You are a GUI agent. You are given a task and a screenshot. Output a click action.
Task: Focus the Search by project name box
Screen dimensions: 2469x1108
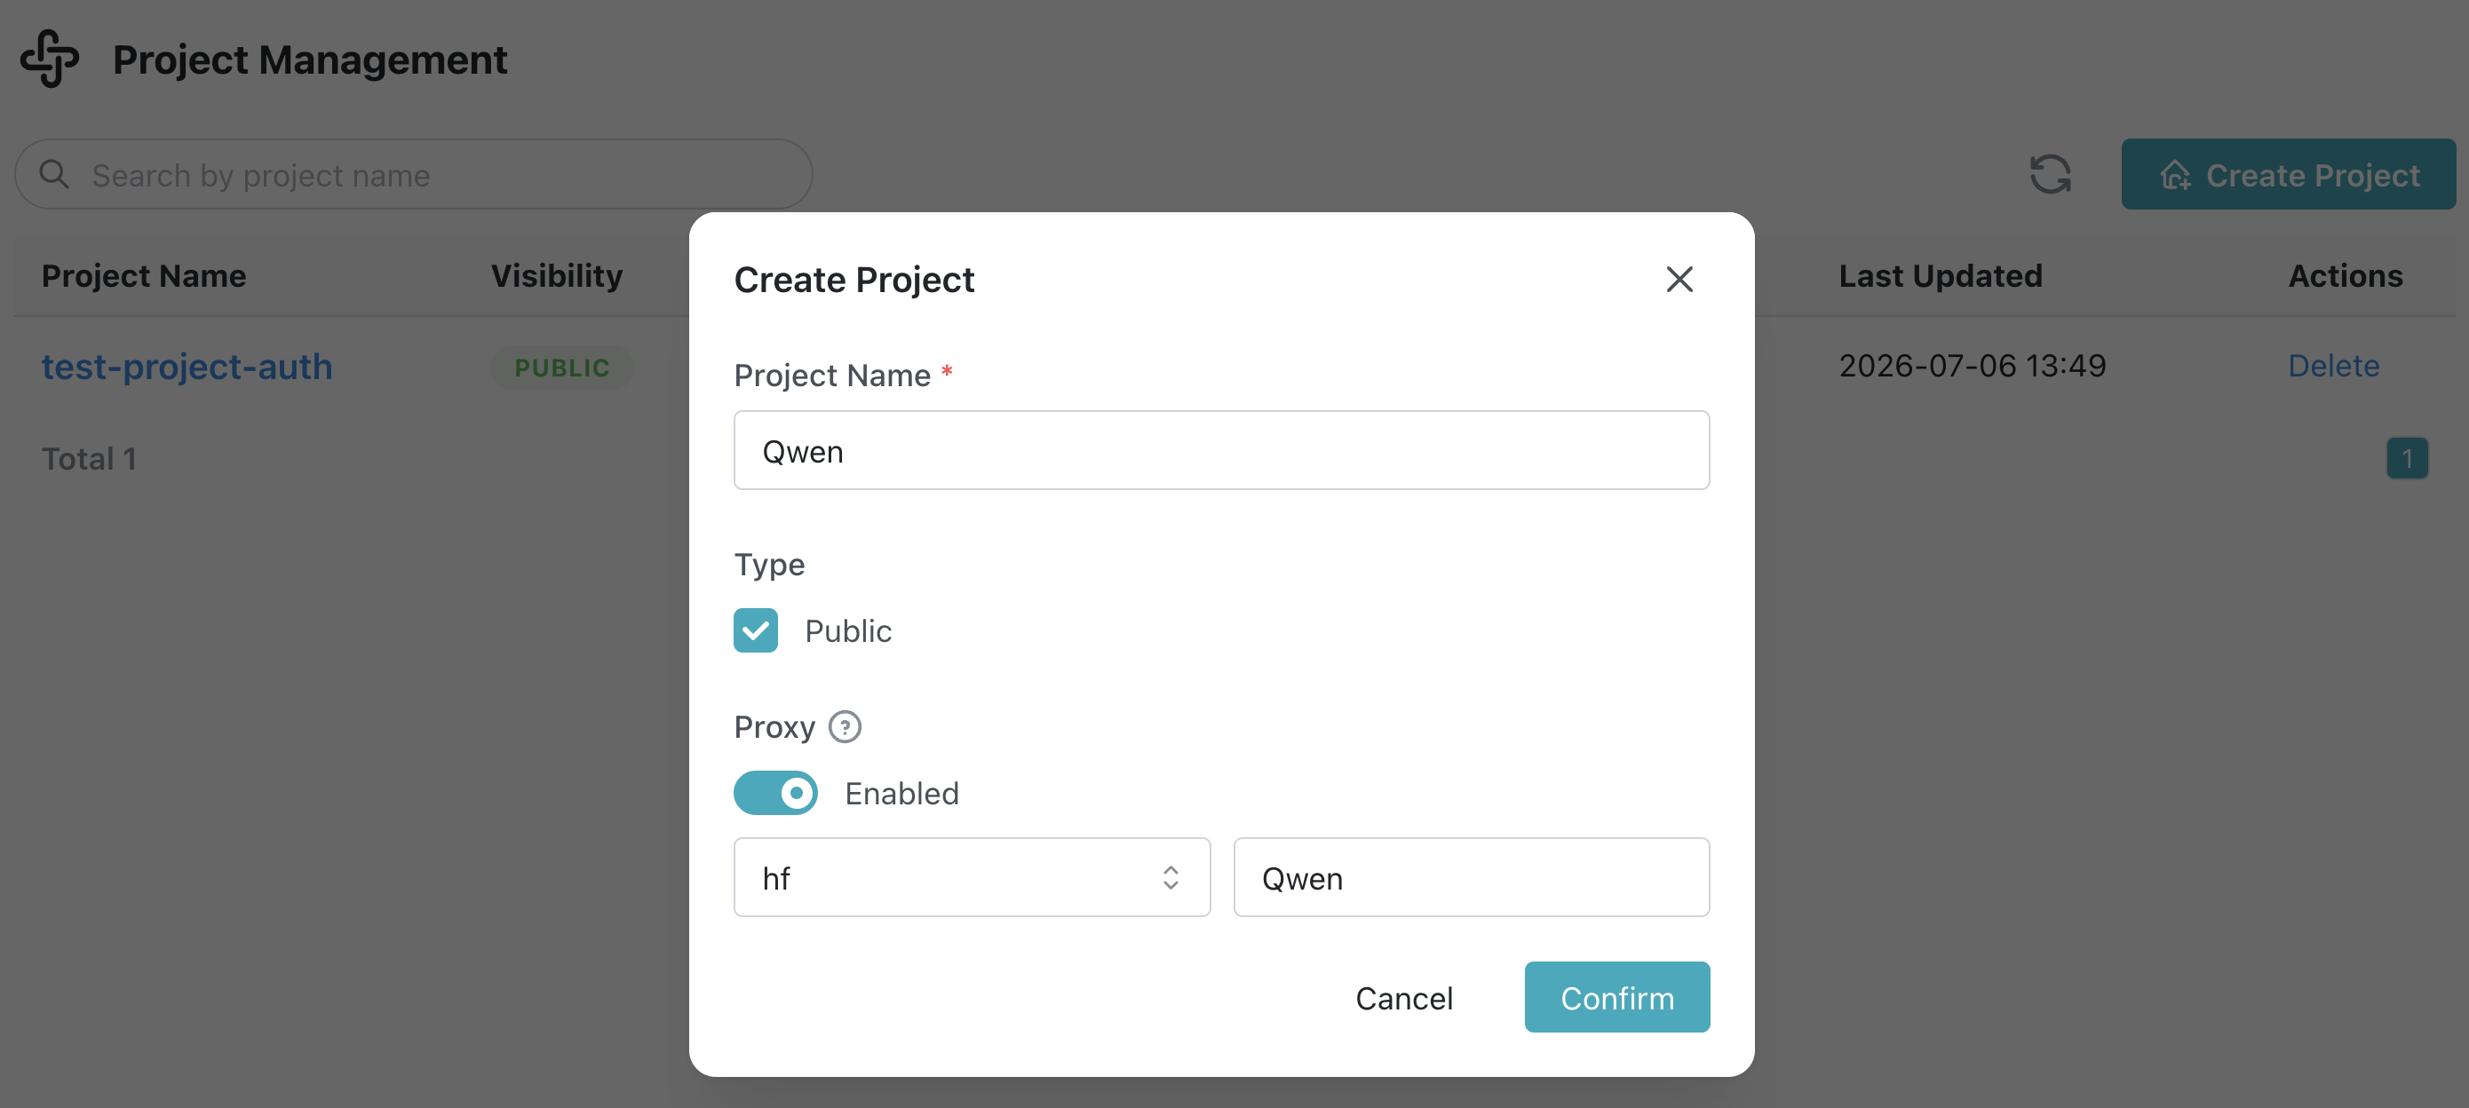(414, 174)
